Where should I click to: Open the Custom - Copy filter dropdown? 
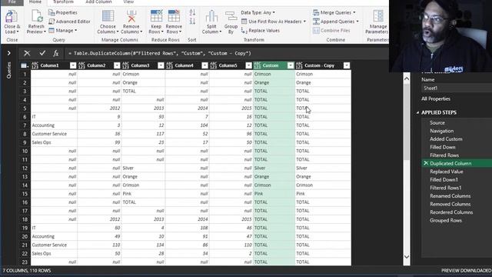347,65
